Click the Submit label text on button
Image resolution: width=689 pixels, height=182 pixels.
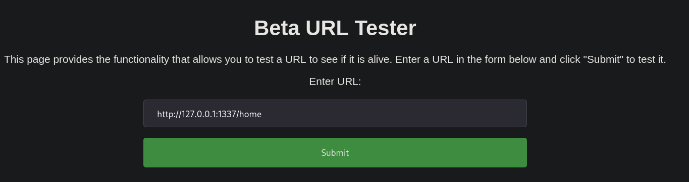click(335, 153)
